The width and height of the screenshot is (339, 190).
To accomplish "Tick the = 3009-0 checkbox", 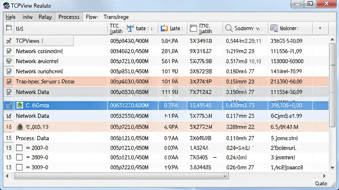I will tap(19, 167).
